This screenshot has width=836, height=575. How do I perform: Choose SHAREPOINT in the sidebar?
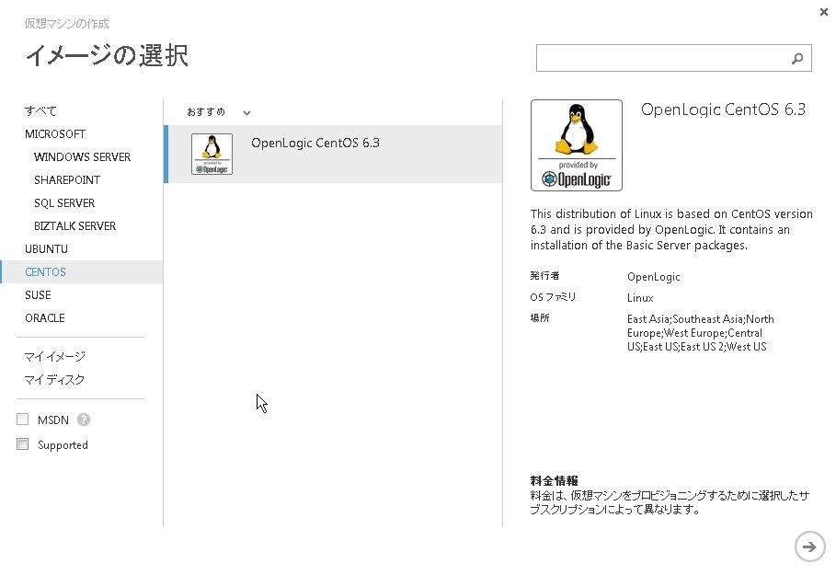click(67, 179)
